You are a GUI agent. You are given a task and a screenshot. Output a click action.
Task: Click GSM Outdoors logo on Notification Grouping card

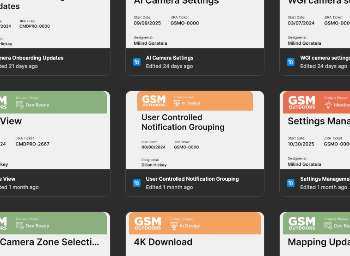154,101
